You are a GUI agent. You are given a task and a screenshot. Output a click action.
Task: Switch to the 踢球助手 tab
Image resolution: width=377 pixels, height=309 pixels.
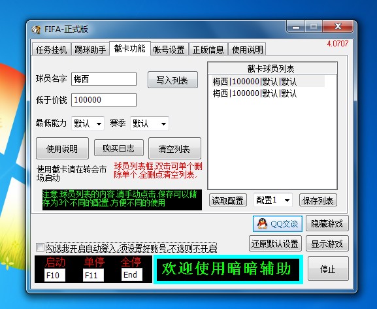(x=90, y=50)
